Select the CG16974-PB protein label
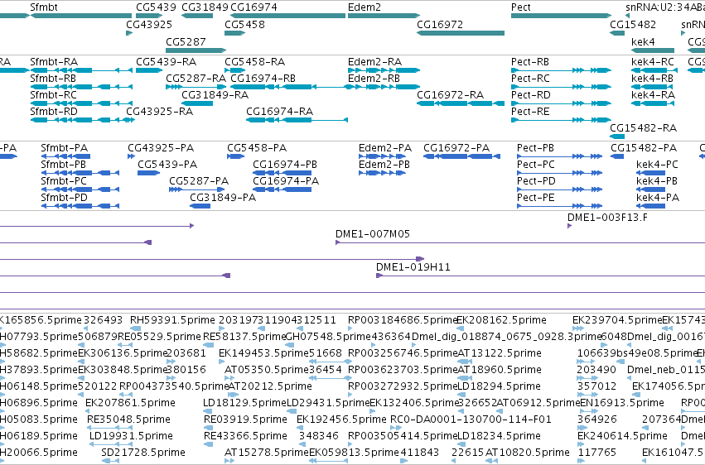 point(285,165)
